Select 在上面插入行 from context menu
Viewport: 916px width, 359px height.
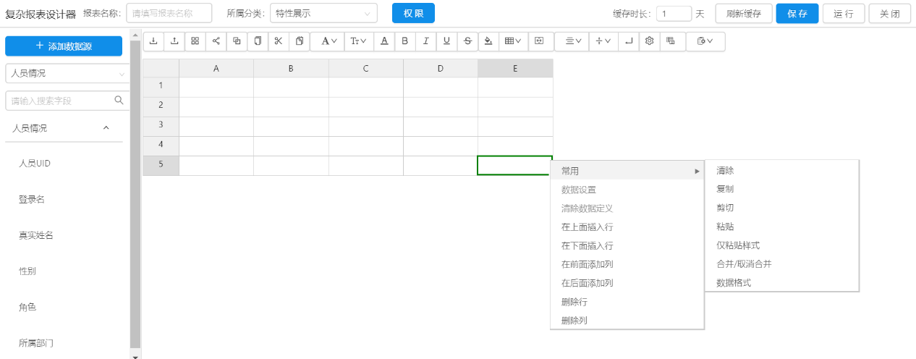(x=587, y=227)
